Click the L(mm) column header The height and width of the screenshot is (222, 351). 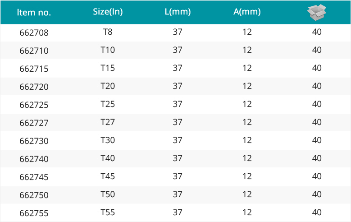(x=178, y=12)
